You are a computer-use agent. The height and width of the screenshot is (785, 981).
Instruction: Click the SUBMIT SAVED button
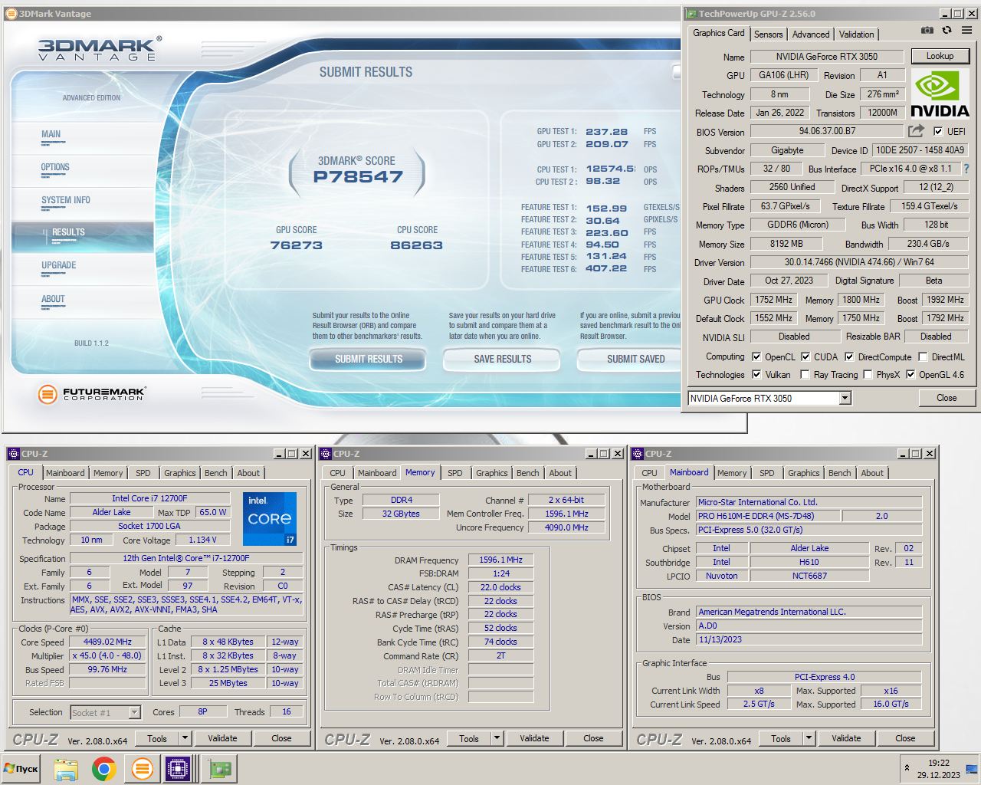[x=635, y=359]
